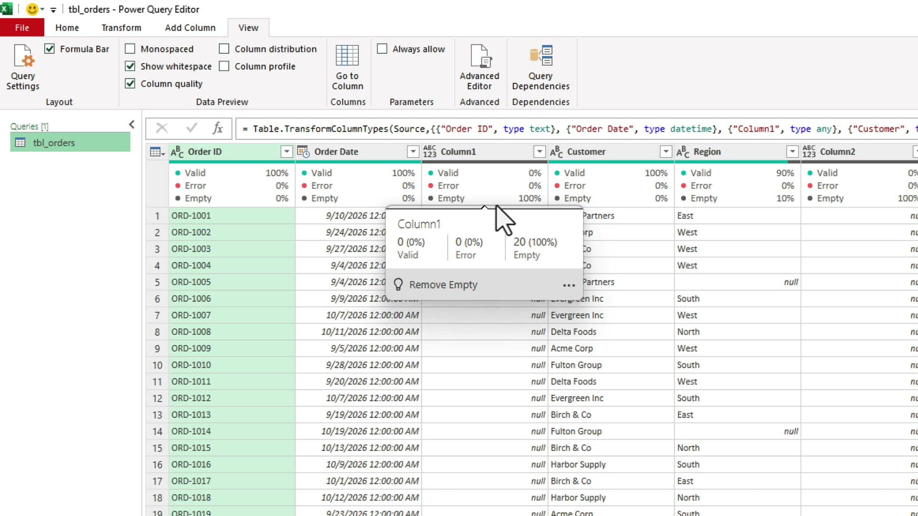Check the Always allow checkbox

[382, 49]
